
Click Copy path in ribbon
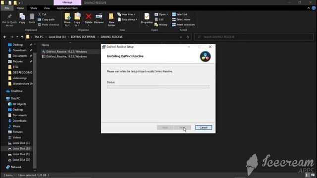click(46, 20)
